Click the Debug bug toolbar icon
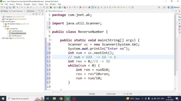 [x=55, y=8]
